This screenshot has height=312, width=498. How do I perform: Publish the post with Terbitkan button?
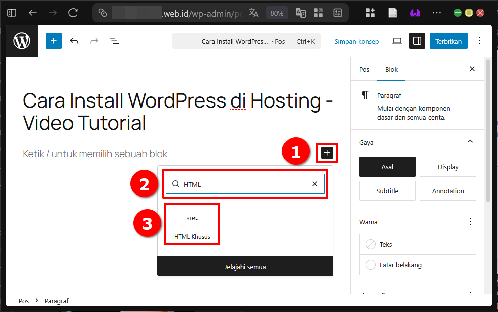448,41
